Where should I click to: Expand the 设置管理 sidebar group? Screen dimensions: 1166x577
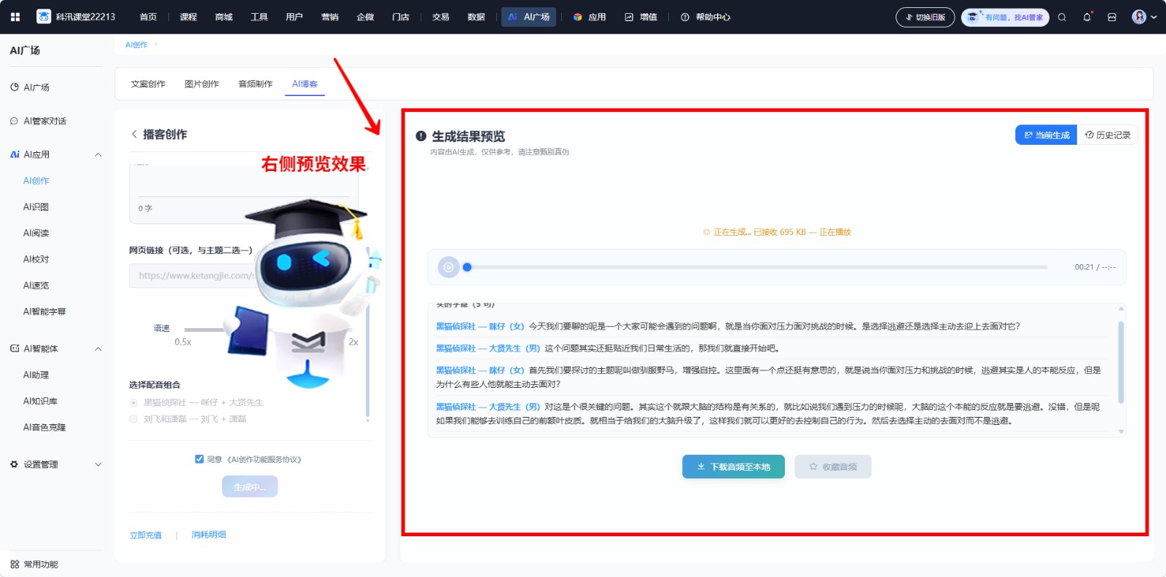point(98,464)
